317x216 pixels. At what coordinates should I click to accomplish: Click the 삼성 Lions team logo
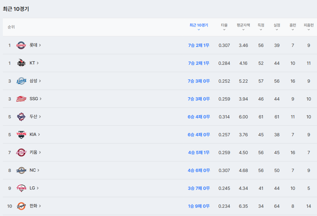(21, 81)
